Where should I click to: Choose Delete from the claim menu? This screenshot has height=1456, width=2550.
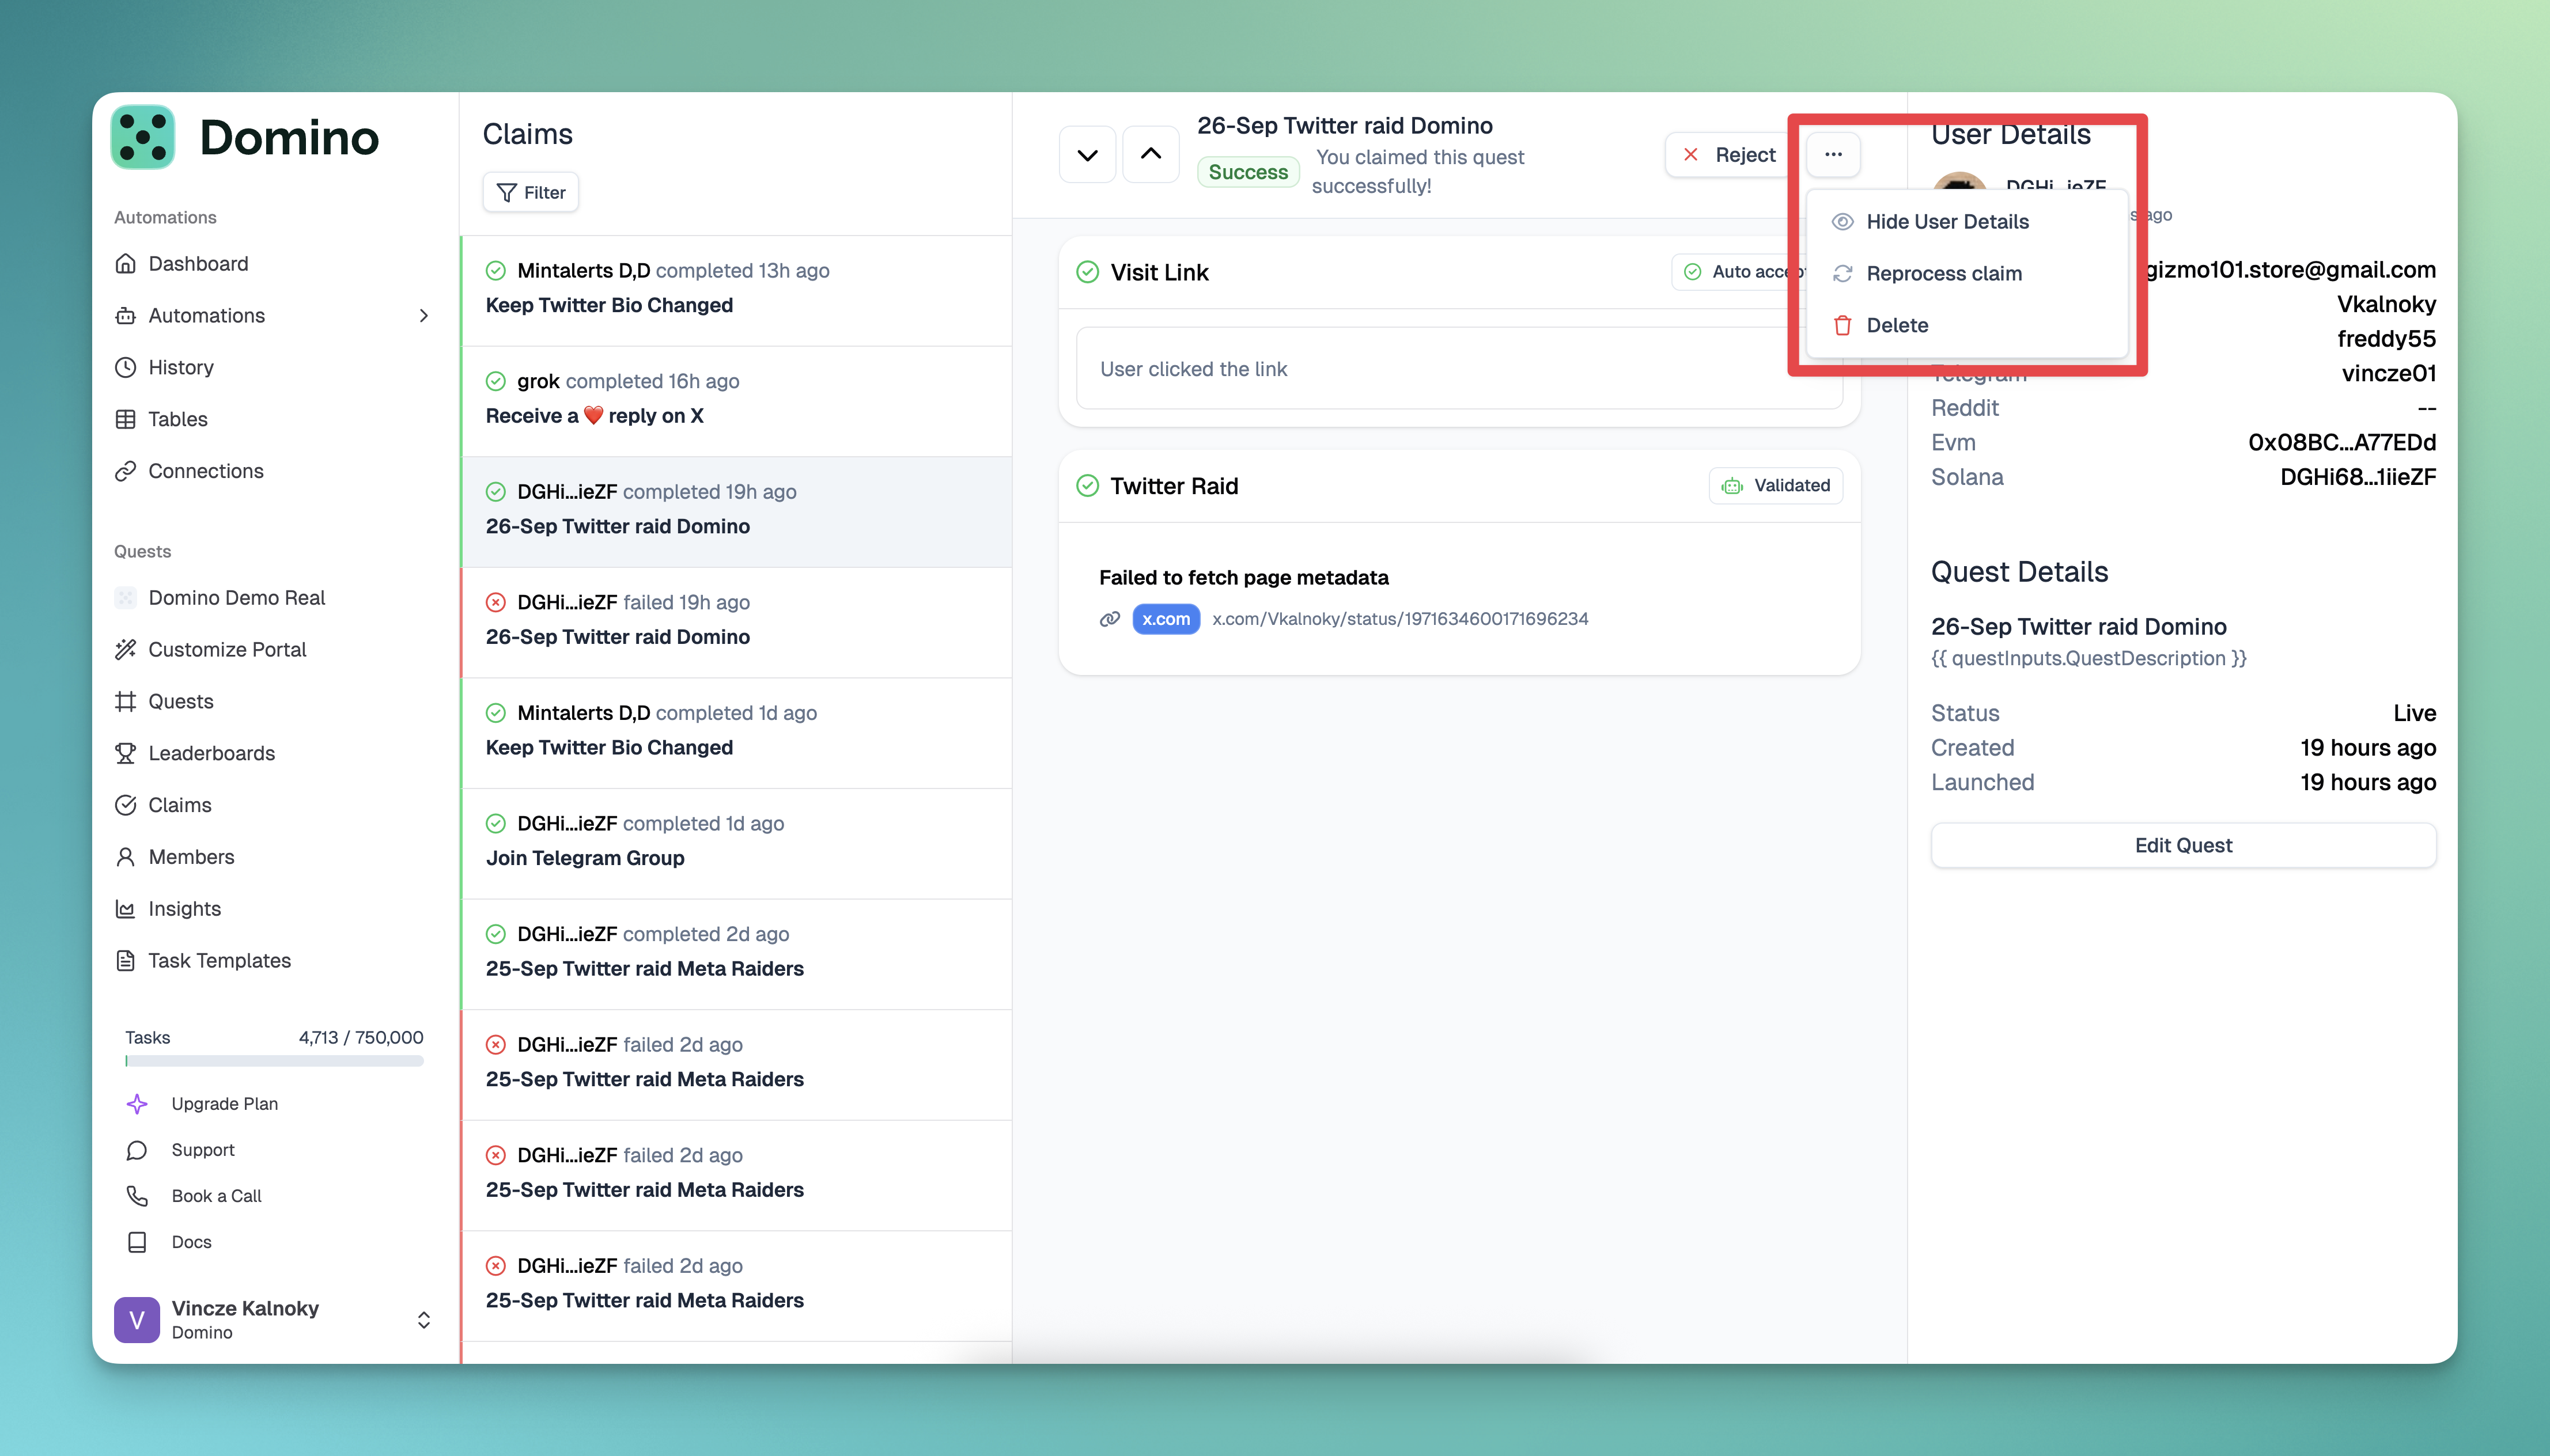tap(1896, 326)
